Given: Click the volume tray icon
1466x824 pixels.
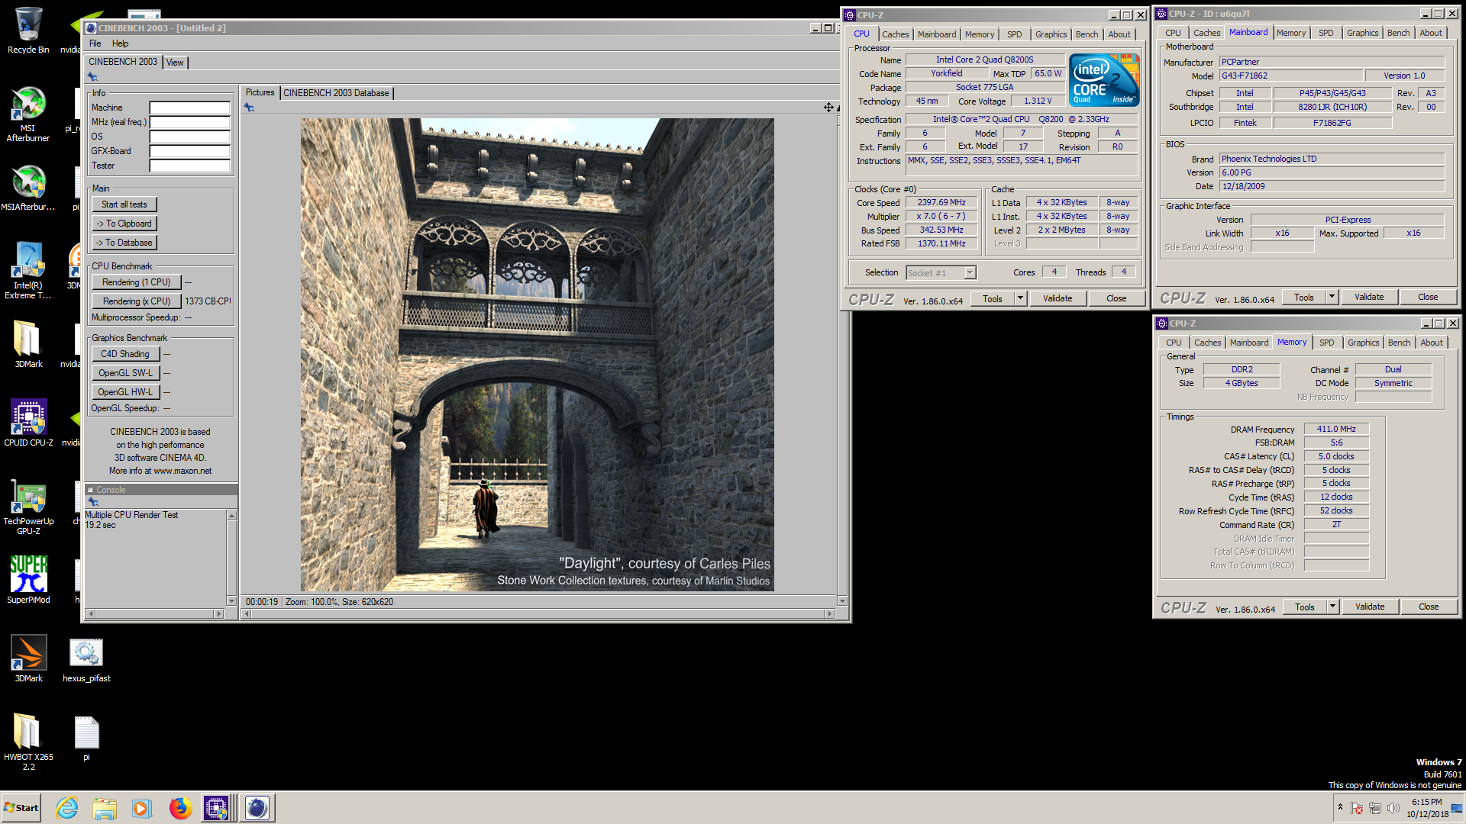Looking at the screenshot, I should [1393, 808].
